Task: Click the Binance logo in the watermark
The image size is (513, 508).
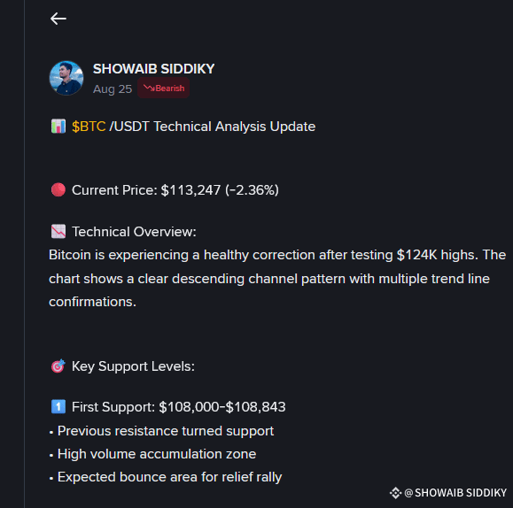Action: pos(395,493)
